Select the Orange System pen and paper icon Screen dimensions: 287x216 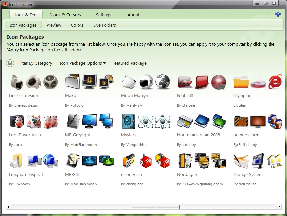point(241,161)
